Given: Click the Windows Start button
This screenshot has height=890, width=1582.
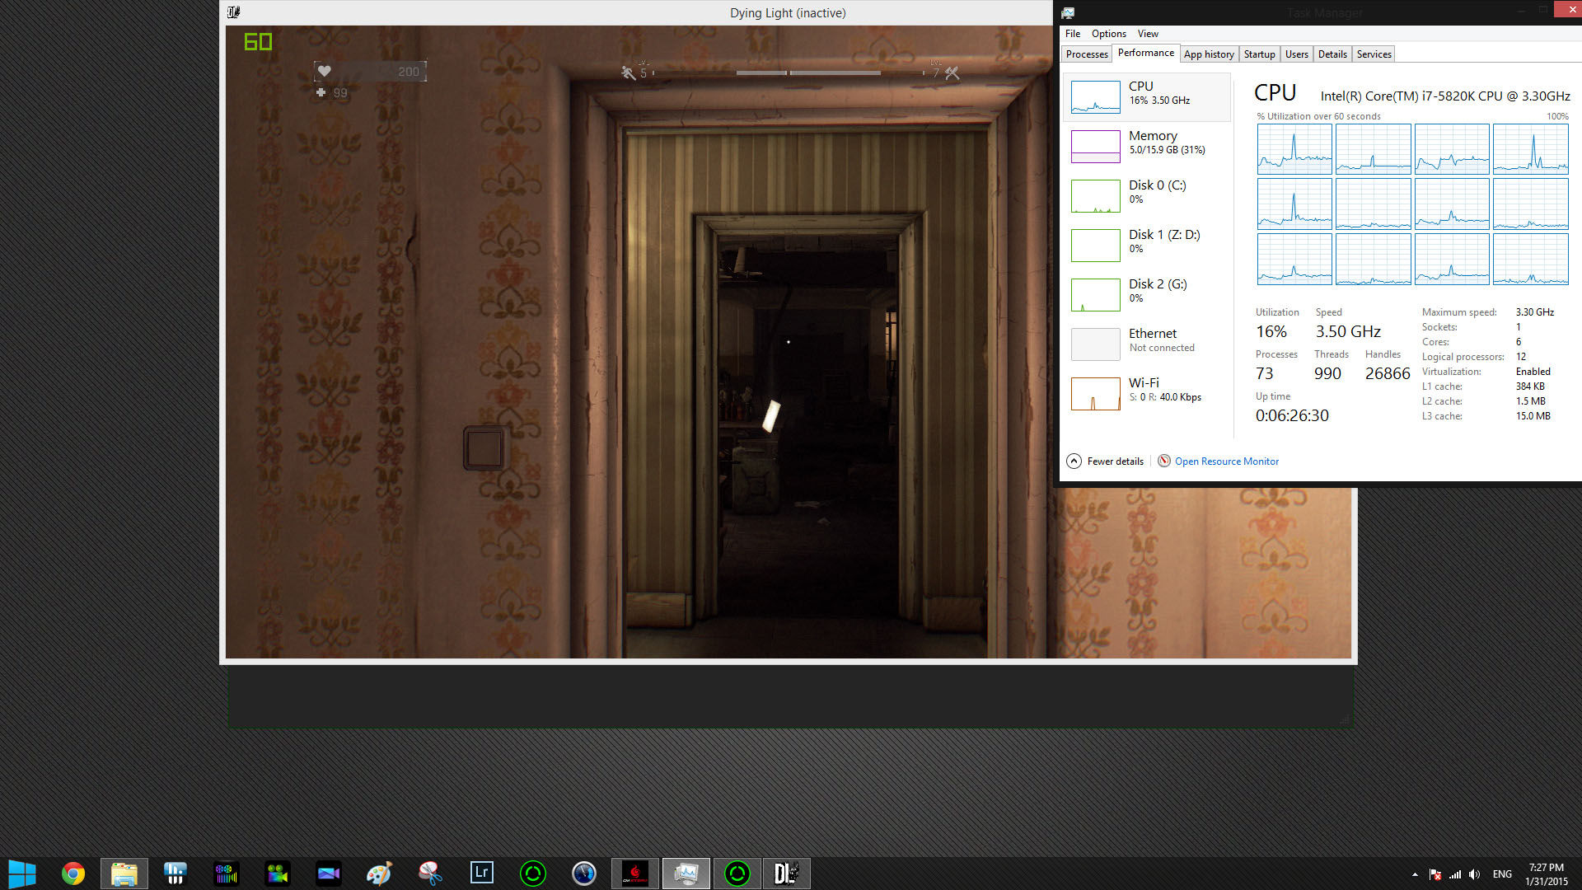Looking at the screenshot, I should [22, 874].
